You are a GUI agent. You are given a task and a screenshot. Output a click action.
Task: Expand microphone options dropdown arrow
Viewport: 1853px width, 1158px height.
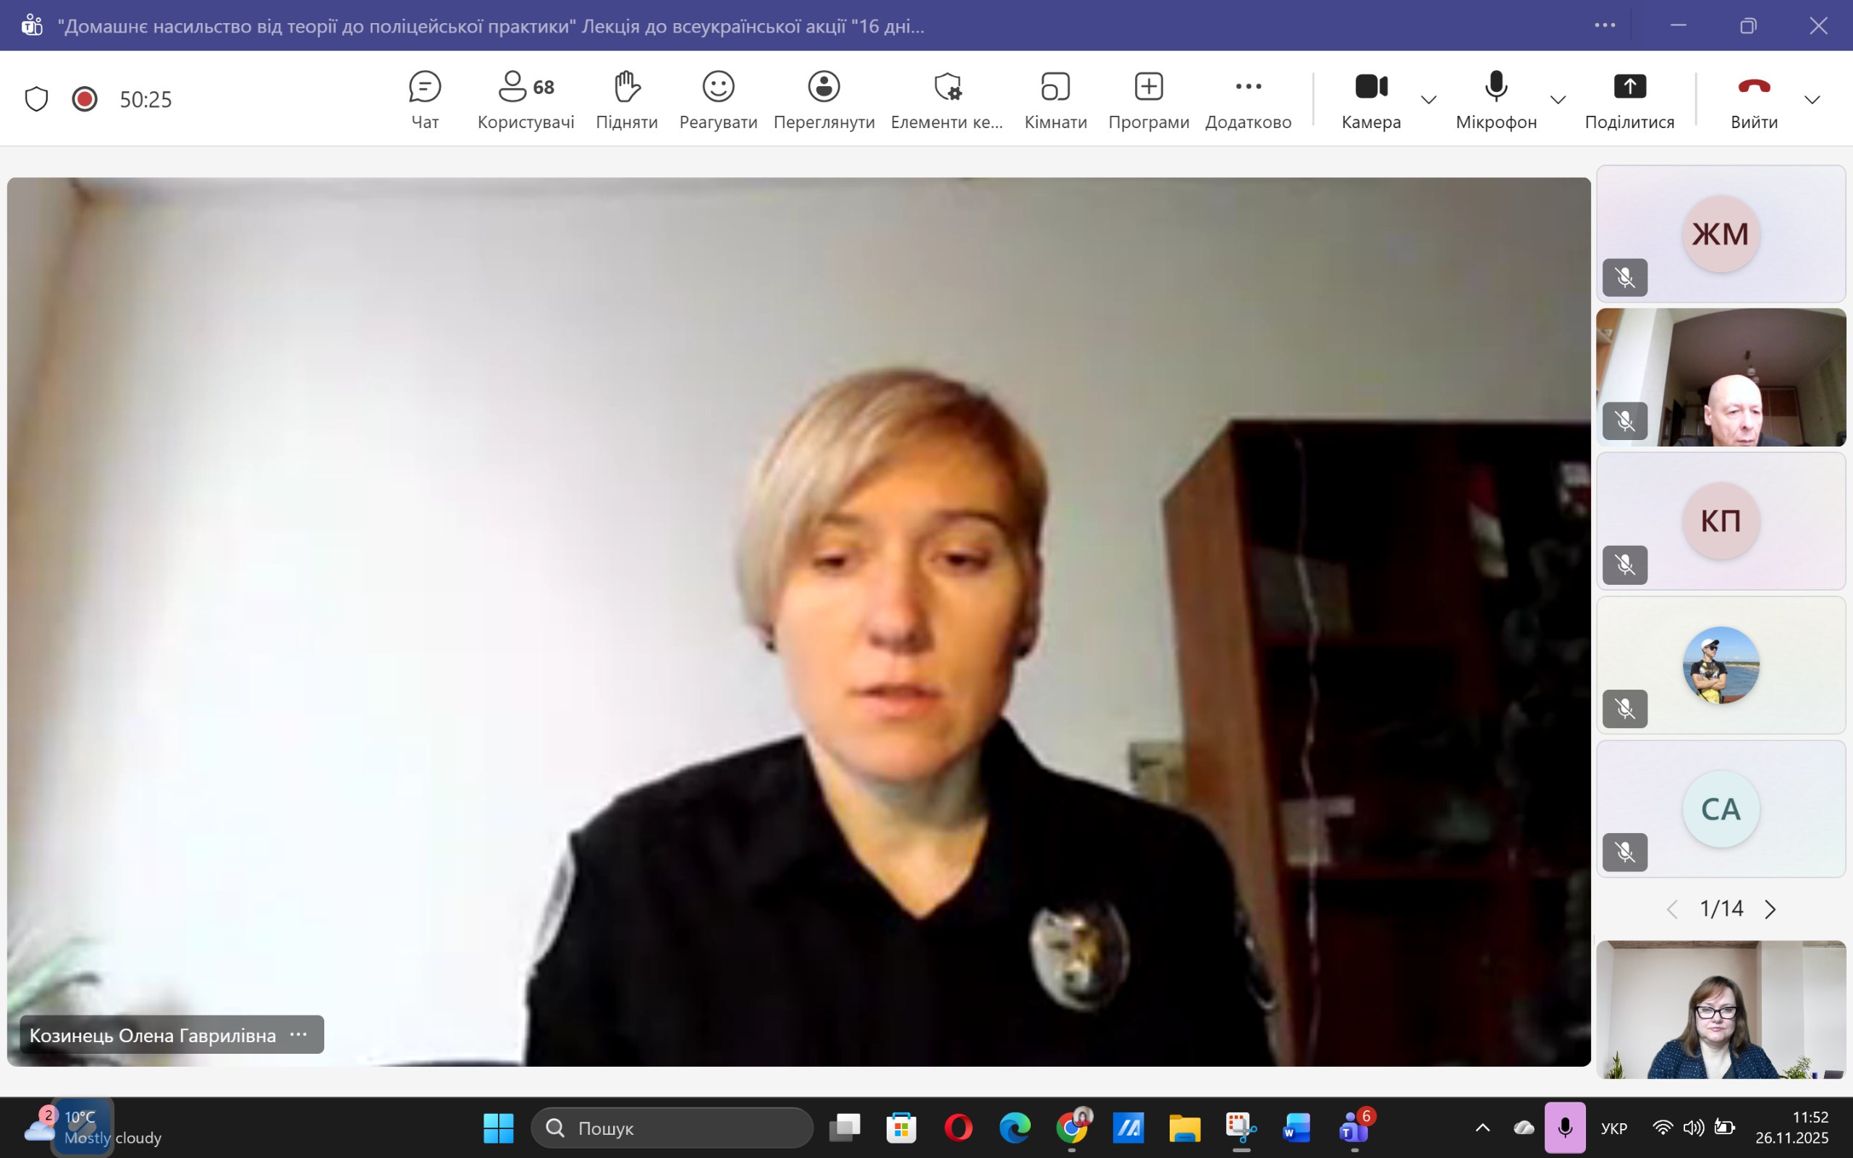1558,100
